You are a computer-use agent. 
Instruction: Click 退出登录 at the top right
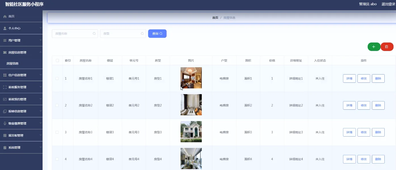point(388,4)
